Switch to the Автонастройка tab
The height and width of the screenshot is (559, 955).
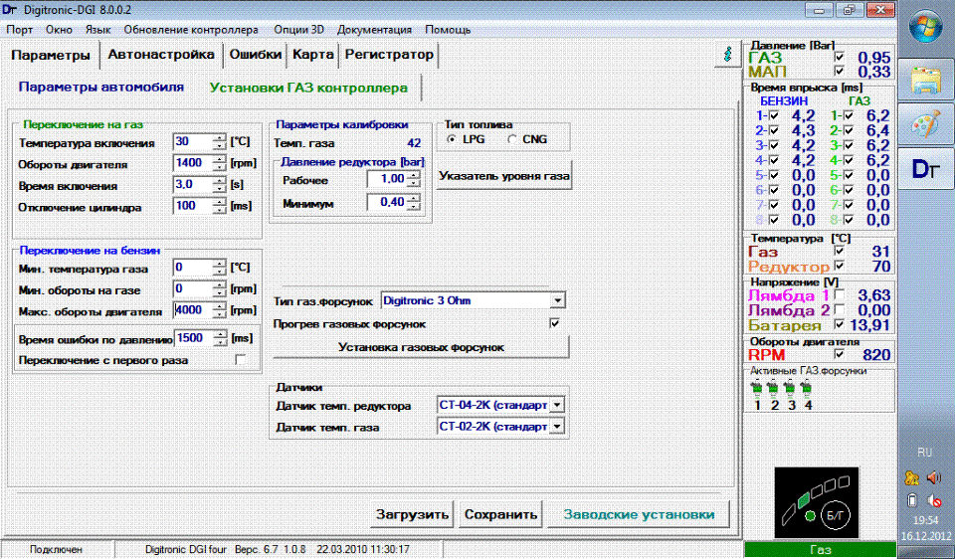point(160,55)
